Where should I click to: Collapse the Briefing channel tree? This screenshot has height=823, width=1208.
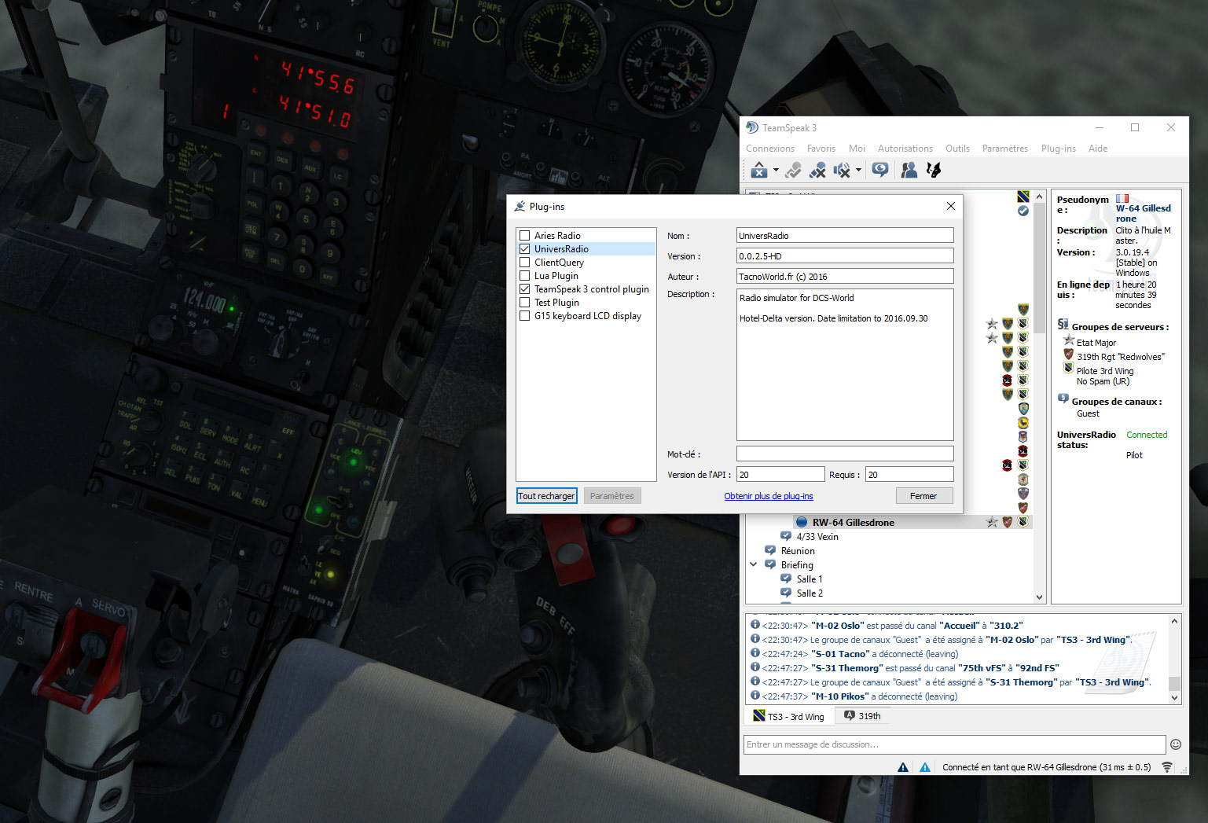tap(754, 564)
